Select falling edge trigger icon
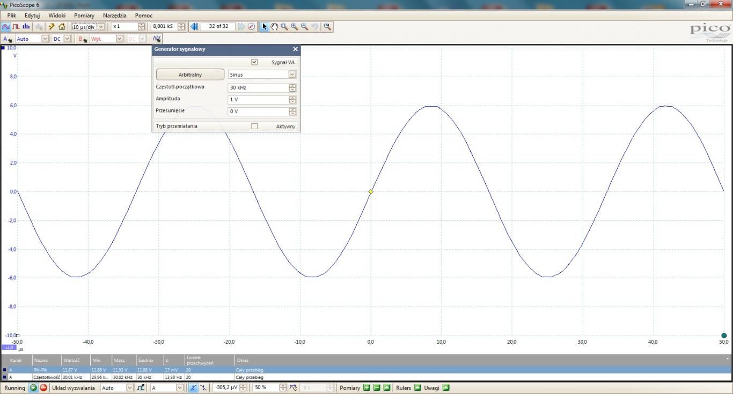 (x=203, y=388)
